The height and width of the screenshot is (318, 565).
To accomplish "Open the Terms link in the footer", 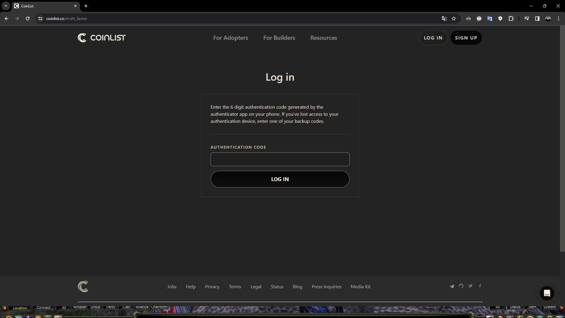I will click(x=235, y=286).
